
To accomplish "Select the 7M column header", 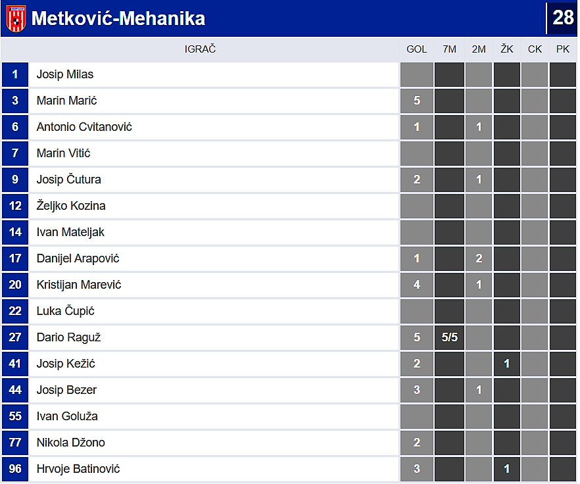I will point(450,49).
